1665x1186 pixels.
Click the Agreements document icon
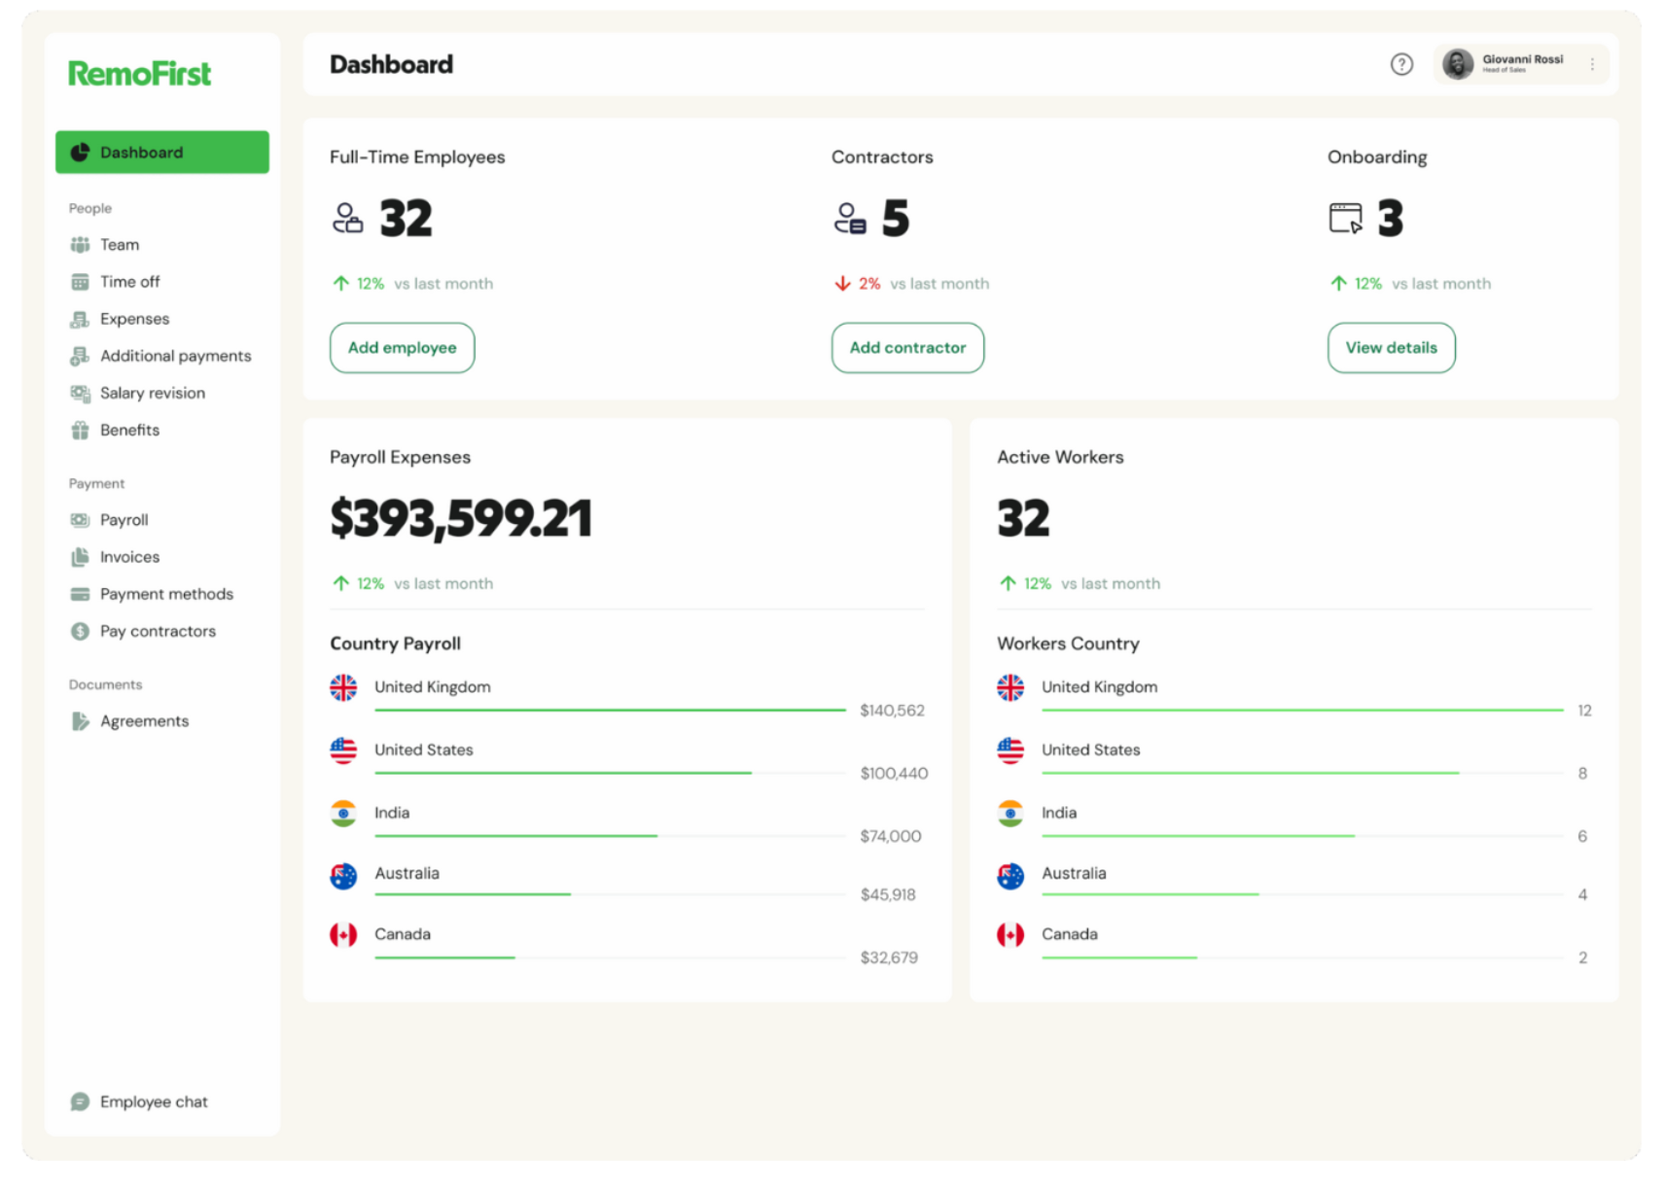point(80,720)
